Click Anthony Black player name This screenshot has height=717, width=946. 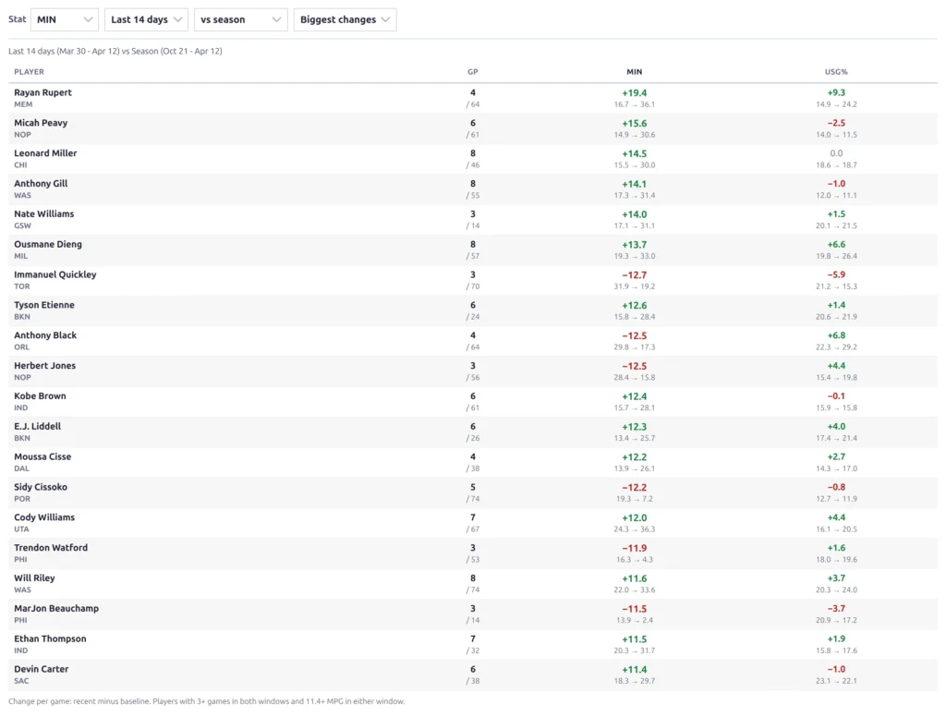pyautogui.click(x=45, y=335)
